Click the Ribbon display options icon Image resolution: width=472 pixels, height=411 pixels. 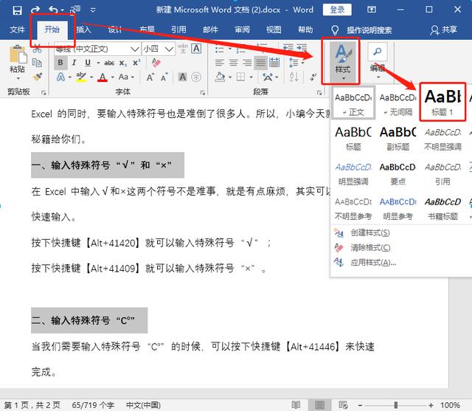pos(371,10)
